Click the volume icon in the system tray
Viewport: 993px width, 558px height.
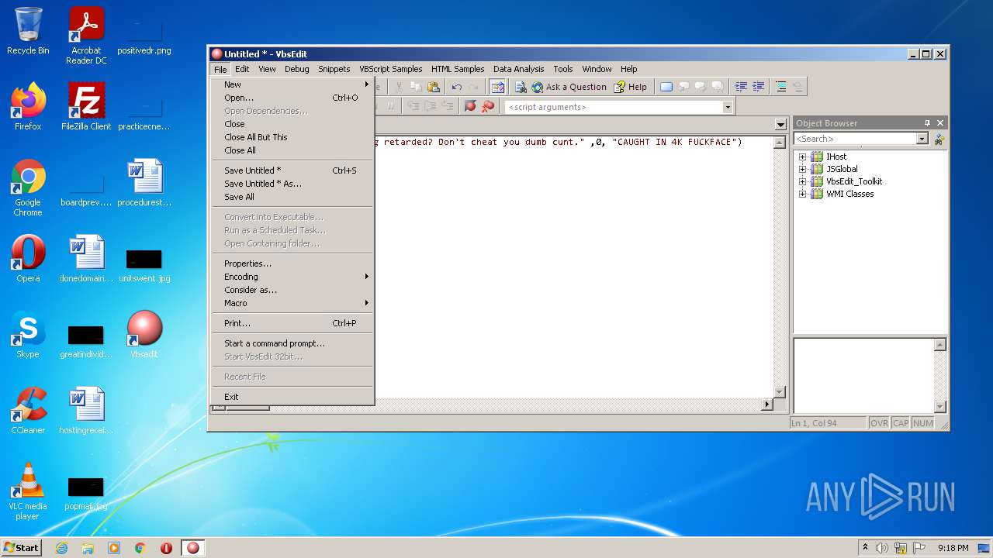click(881, 548)
